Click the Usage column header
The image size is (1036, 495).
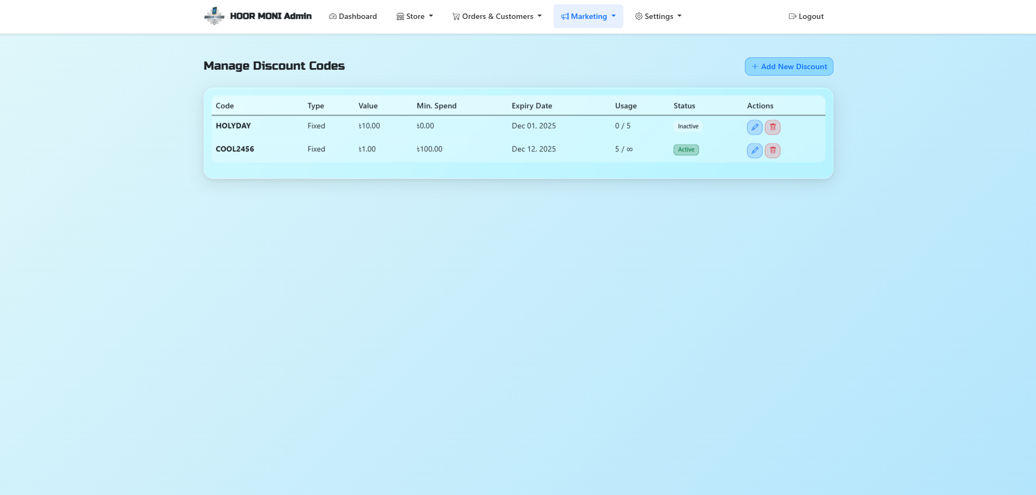click(x=625, y=106)
